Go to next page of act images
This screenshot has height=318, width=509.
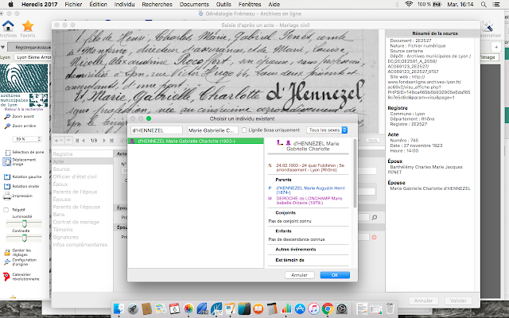pos(104,141)
